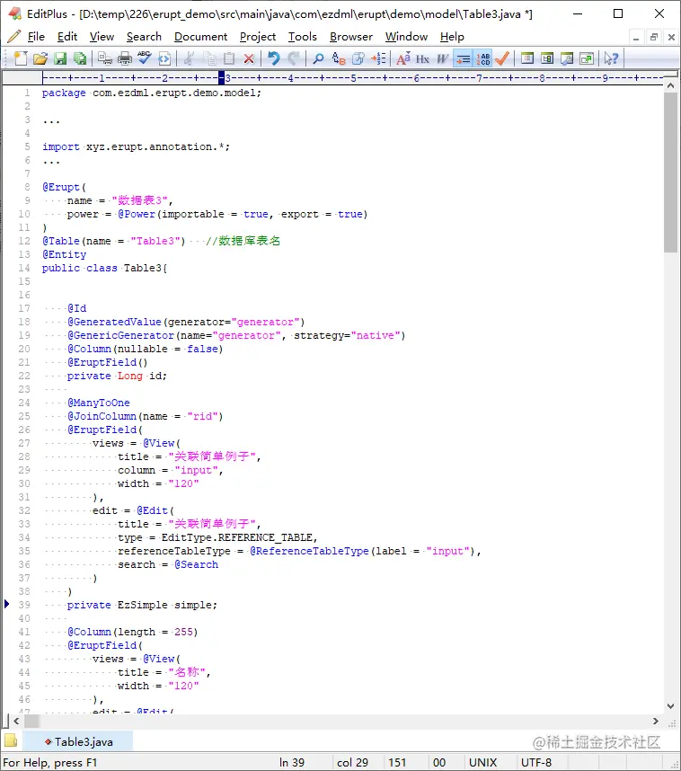The height and width of the screenshot is (771, 681).
Task: Toggle the Document Selector toolbar icon
Action: (x=527, y=58)
